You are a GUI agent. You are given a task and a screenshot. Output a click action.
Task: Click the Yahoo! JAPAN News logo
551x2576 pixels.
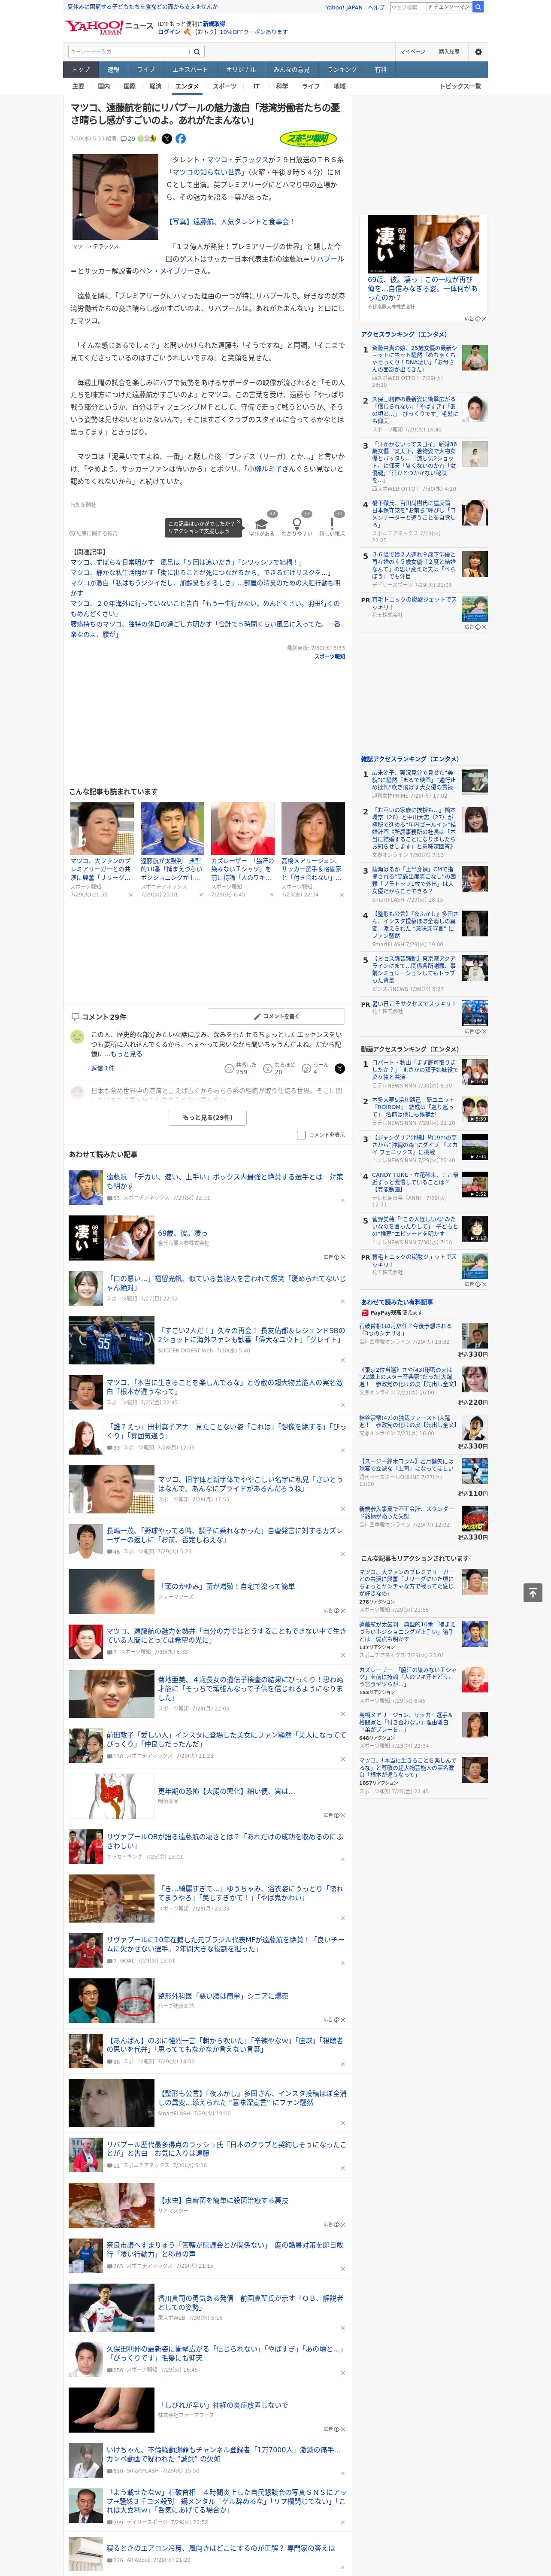[109, 27]
